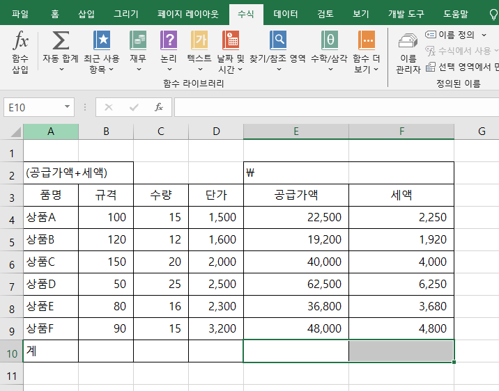The image size is (499, 391).
Task: Switch to the 데이터 tab
Action: pyautogui.click(x=286, y=14)
